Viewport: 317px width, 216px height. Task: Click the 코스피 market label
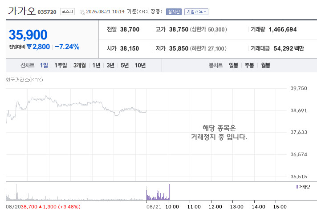[67, 12]
